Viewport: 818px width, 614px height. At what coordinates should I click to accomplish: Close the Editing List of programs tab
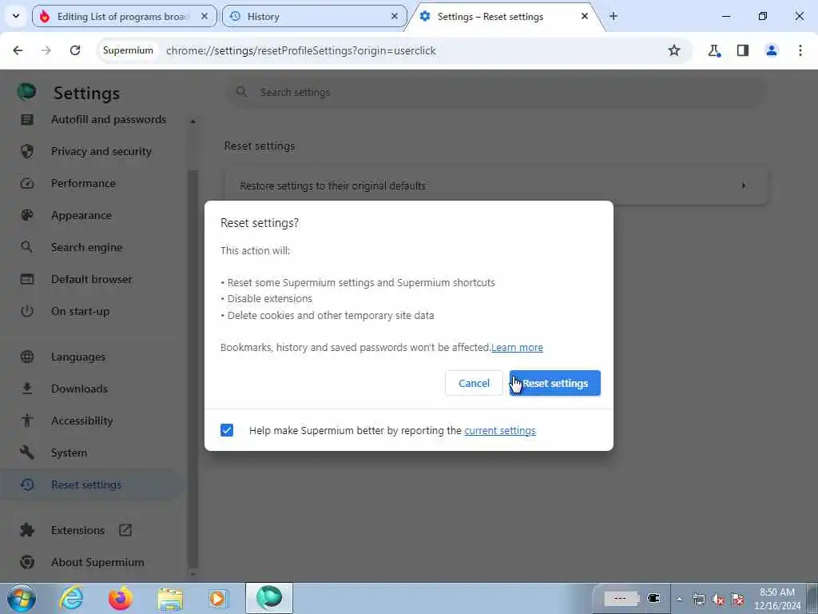coord(204,16)
